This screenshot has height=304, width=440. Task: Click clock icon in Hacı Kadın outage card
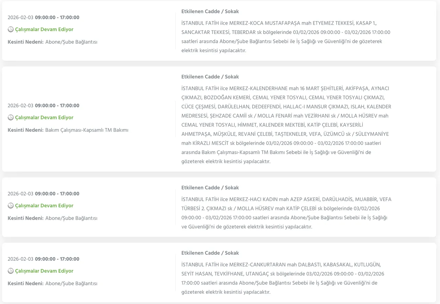11,206
